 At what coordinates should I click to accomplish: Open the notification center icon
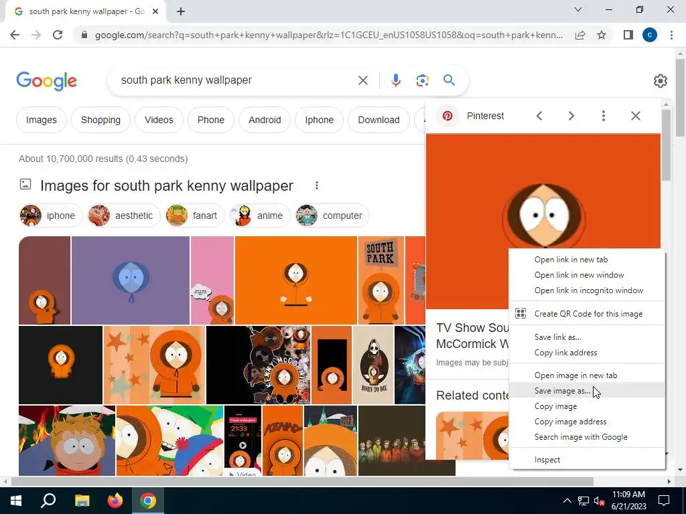pyautogui.click(x=664, y=501)
